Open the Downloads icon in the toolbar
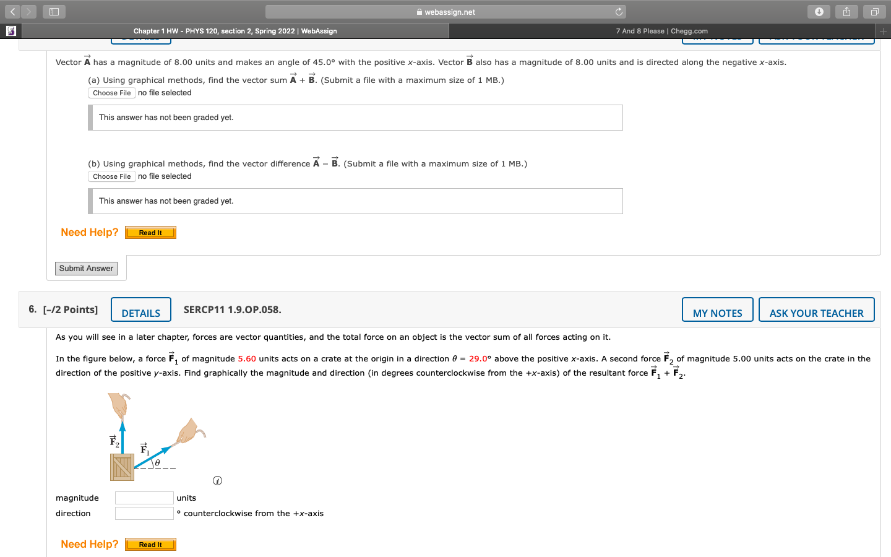 click(x=819, y=11)
